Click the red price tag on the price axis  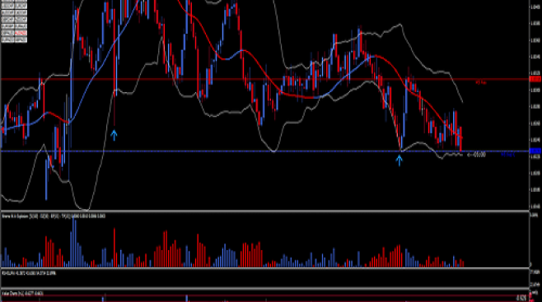click(535, 79)
